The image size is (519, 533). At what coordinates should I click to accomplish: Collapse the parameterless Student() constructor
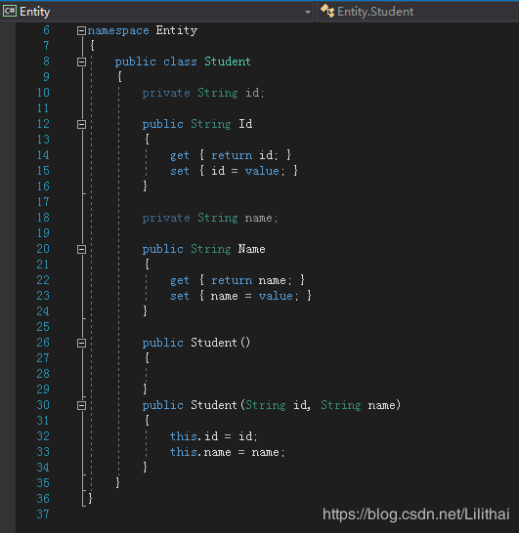[81, 343]
